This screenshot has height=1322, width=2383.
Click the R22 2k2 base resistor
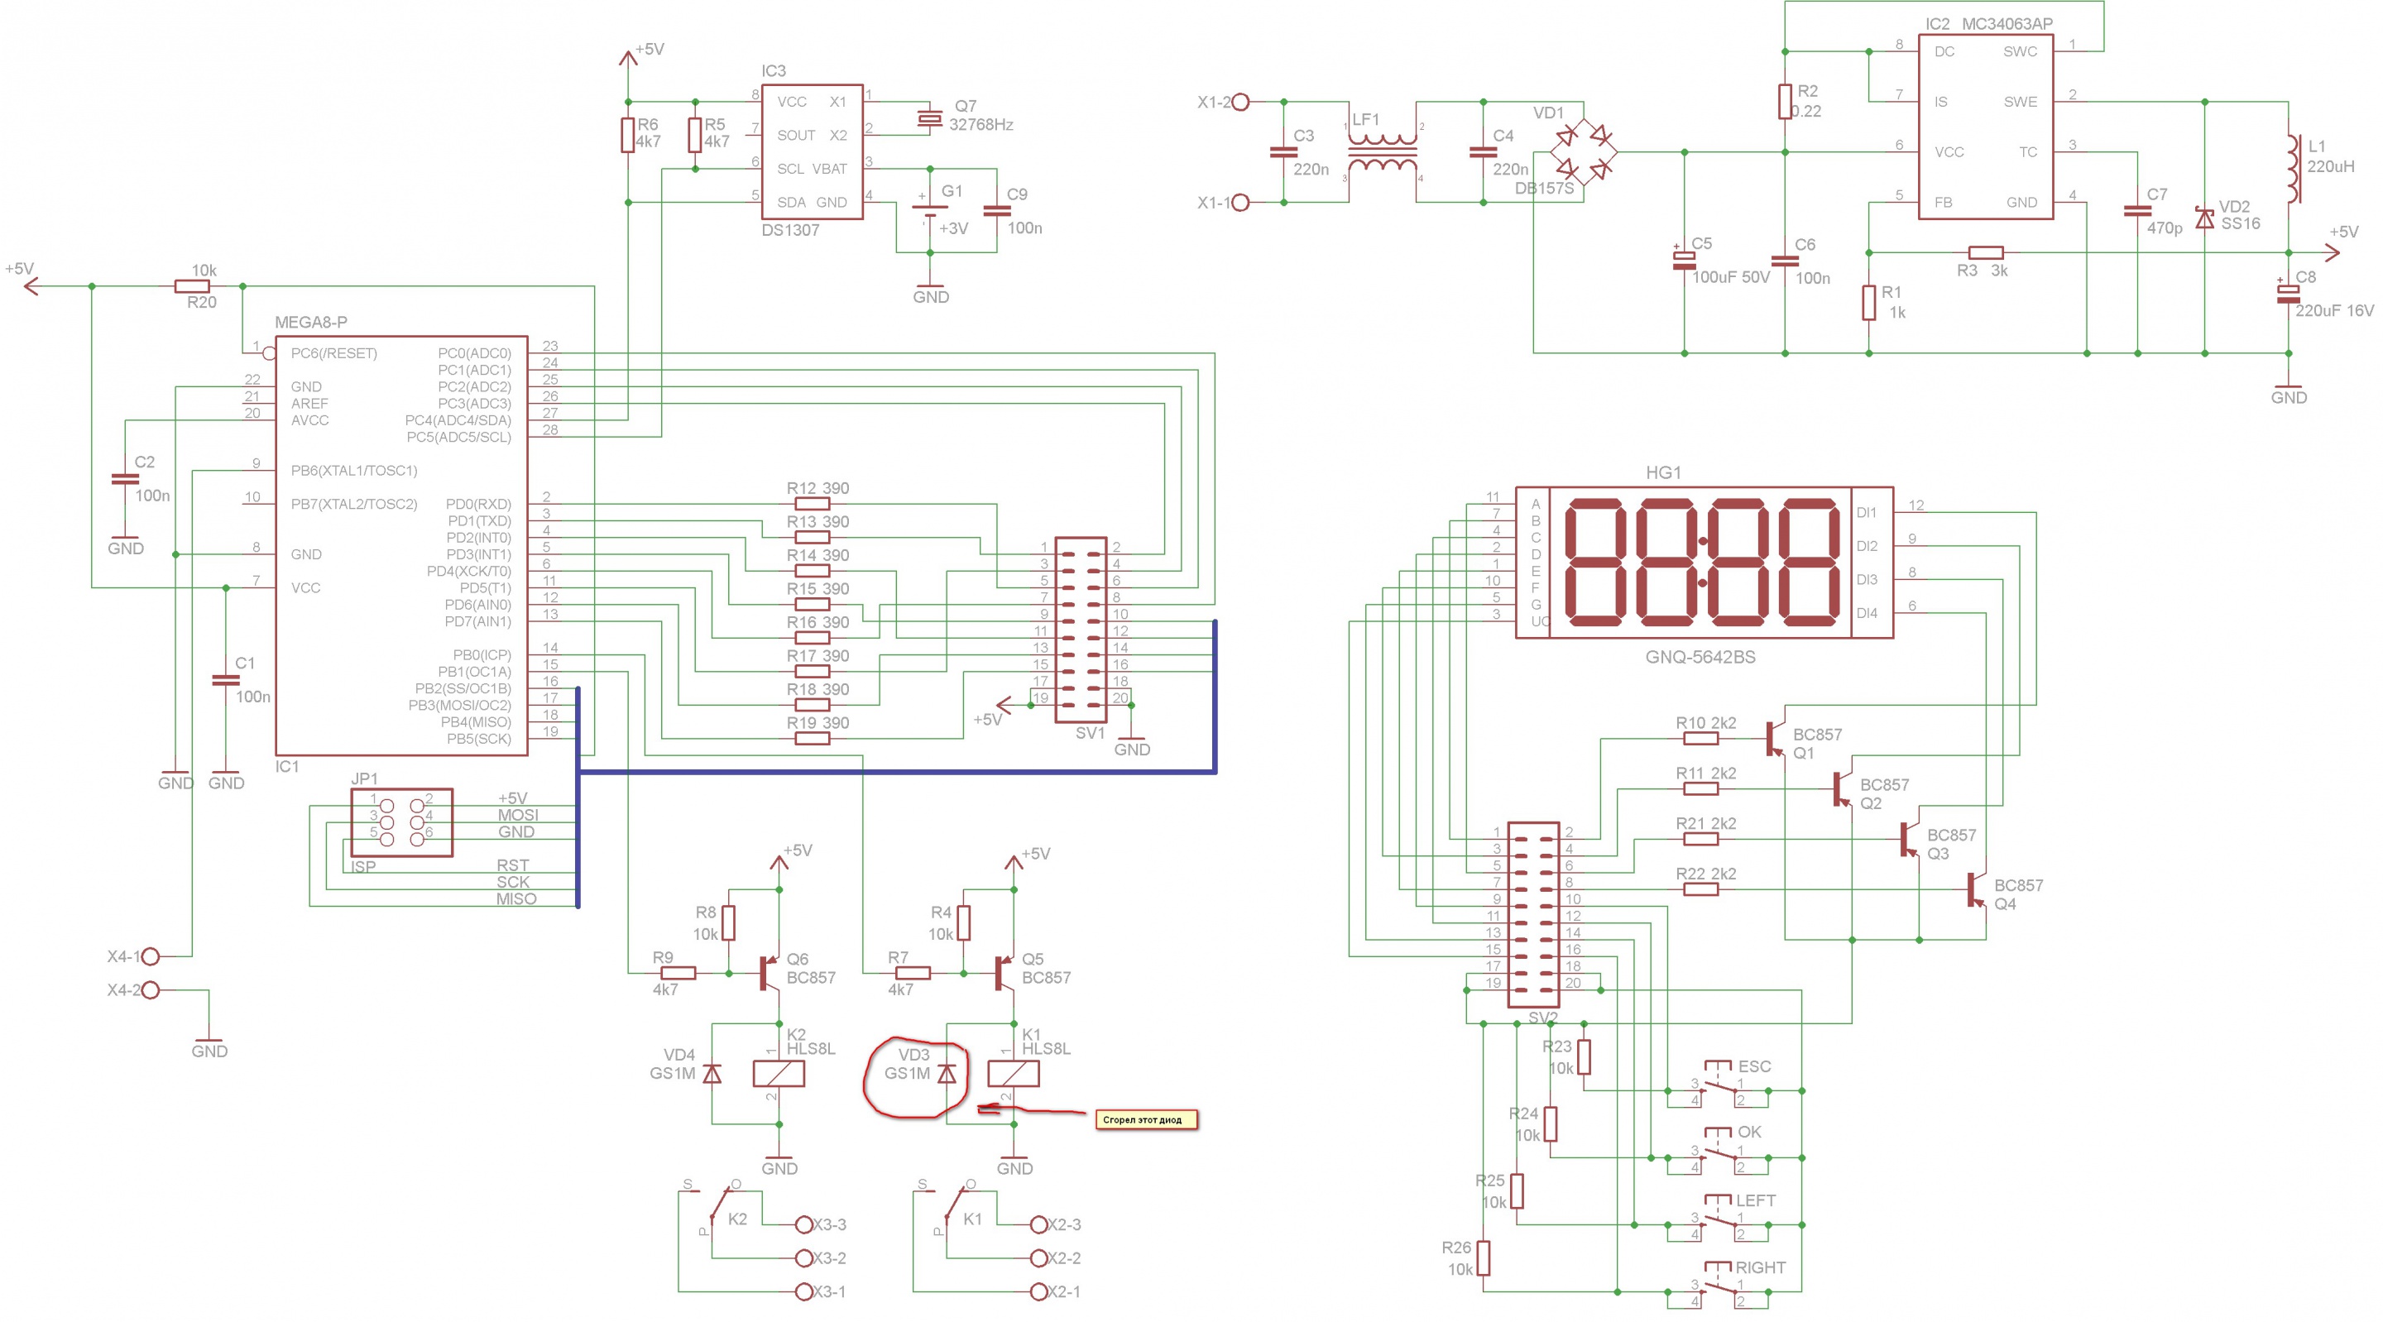1701,889
